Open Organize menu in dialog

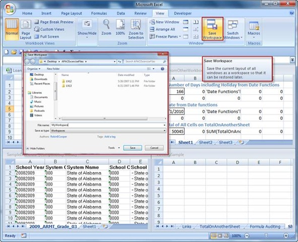pyautogui.click(x=34, y=69)
